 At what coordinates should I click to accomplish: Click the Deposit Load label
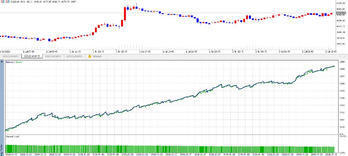[12, 136]
